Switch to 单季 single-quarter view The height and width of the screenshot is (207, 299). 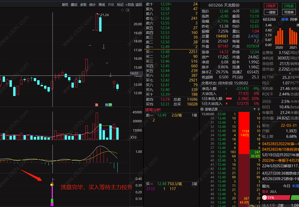(x=284, y=19)
